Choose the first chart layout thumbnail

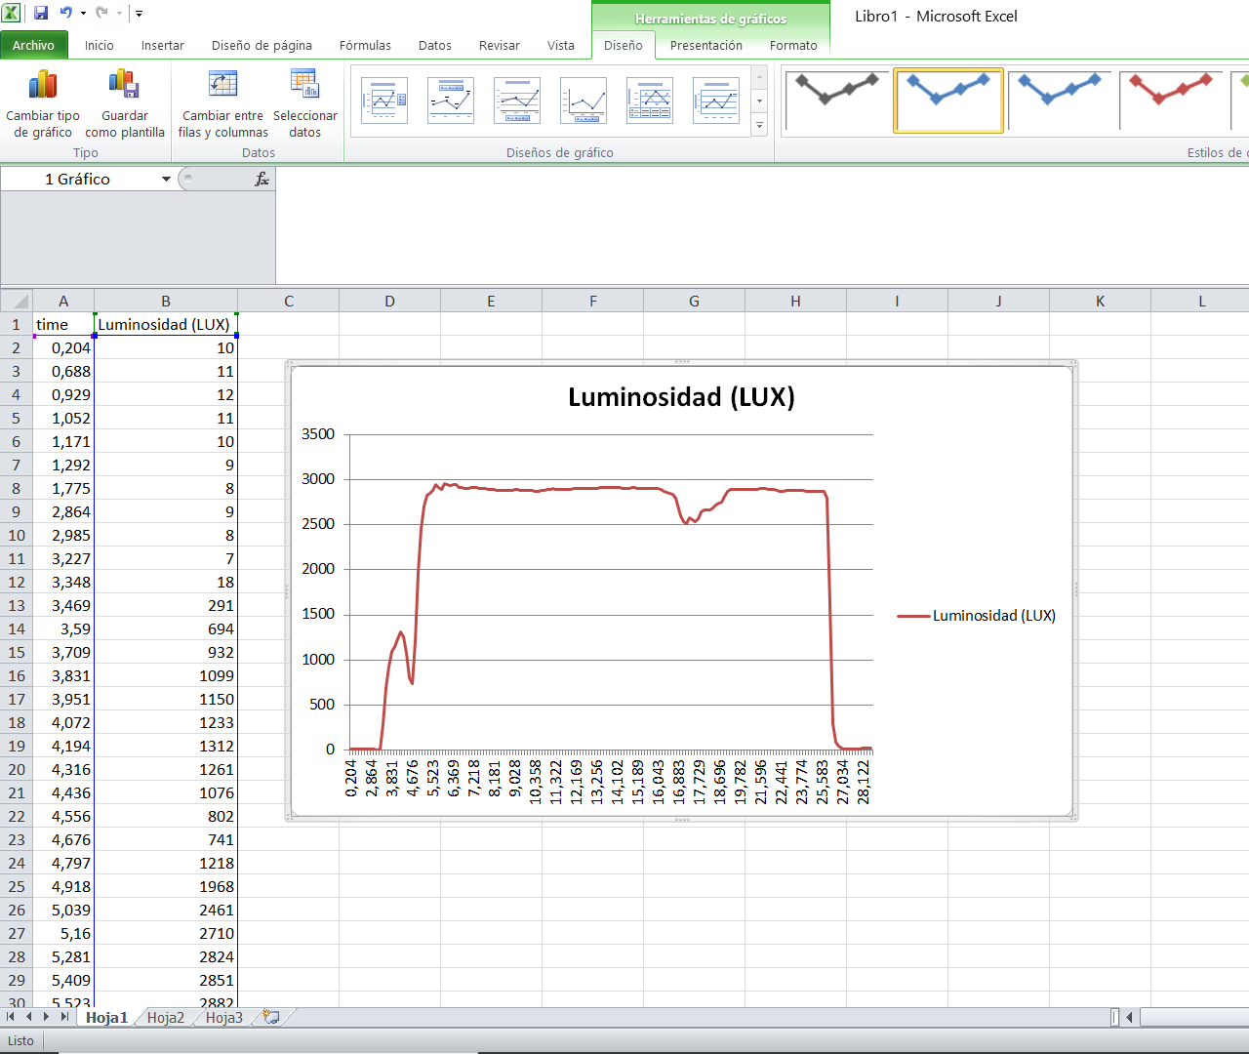click(383, 101)
